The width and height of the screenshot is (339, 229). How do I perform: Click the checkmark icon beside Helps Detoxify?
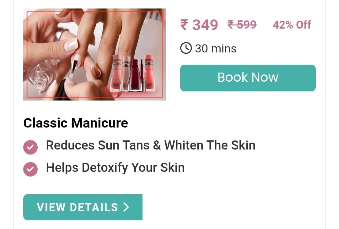(x=30, y=169)
